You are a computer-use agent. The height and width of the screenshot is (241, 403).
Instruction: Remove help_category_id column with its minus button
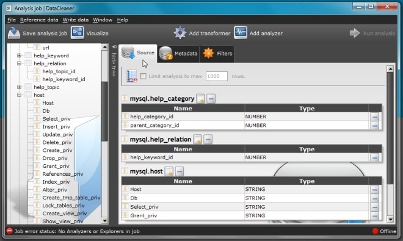pos(375,117)
